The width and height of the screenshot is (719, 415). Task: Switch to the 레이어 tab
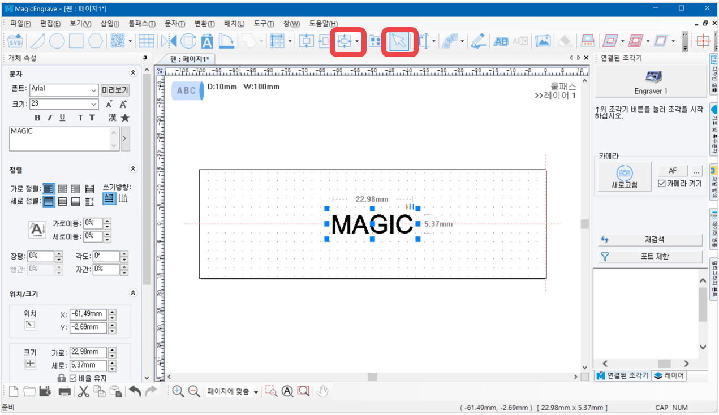pos(669,376)
